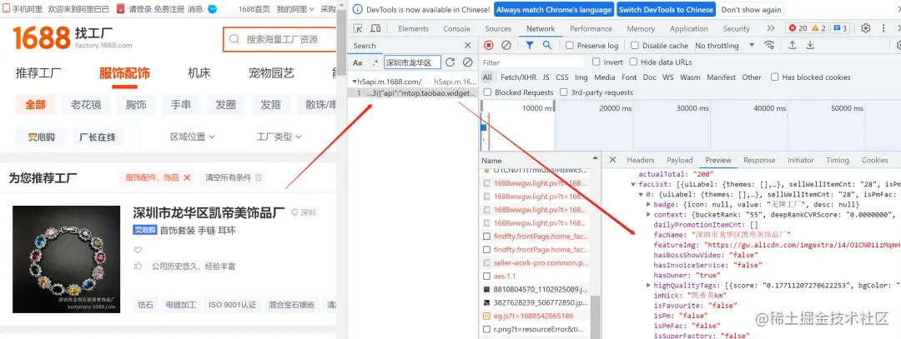Check Has blocked cookies
Image resolution: width=901 pixels, height=339 pixels.
[774, 77]
